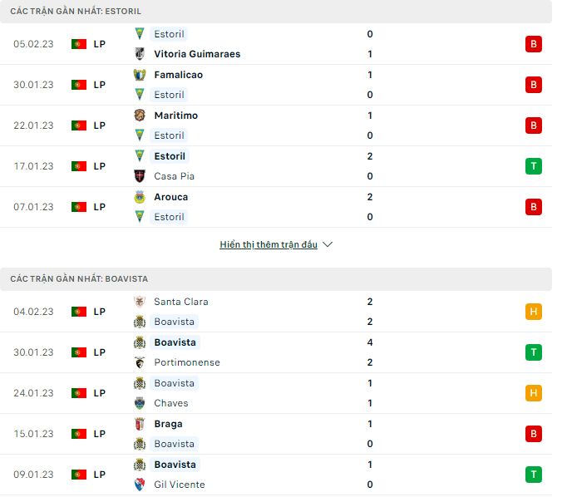
Task: Click the Casa Pia shield logo
Action: pyautogui.click(x=140, y=176)
